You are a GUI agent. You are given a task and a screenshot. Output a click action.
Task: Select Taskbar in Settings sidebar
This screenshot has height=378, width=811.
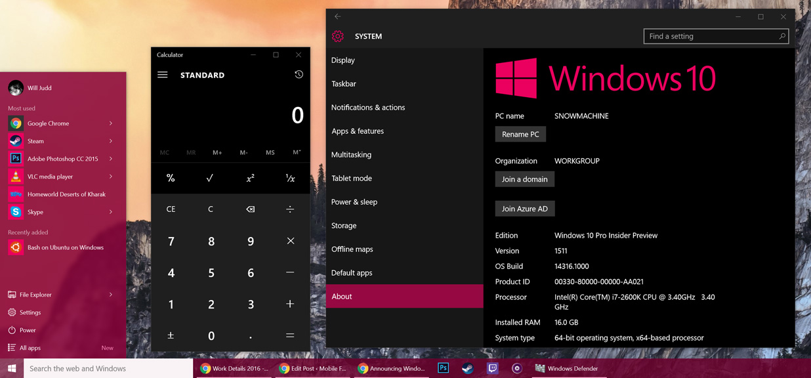coord(405,83)
